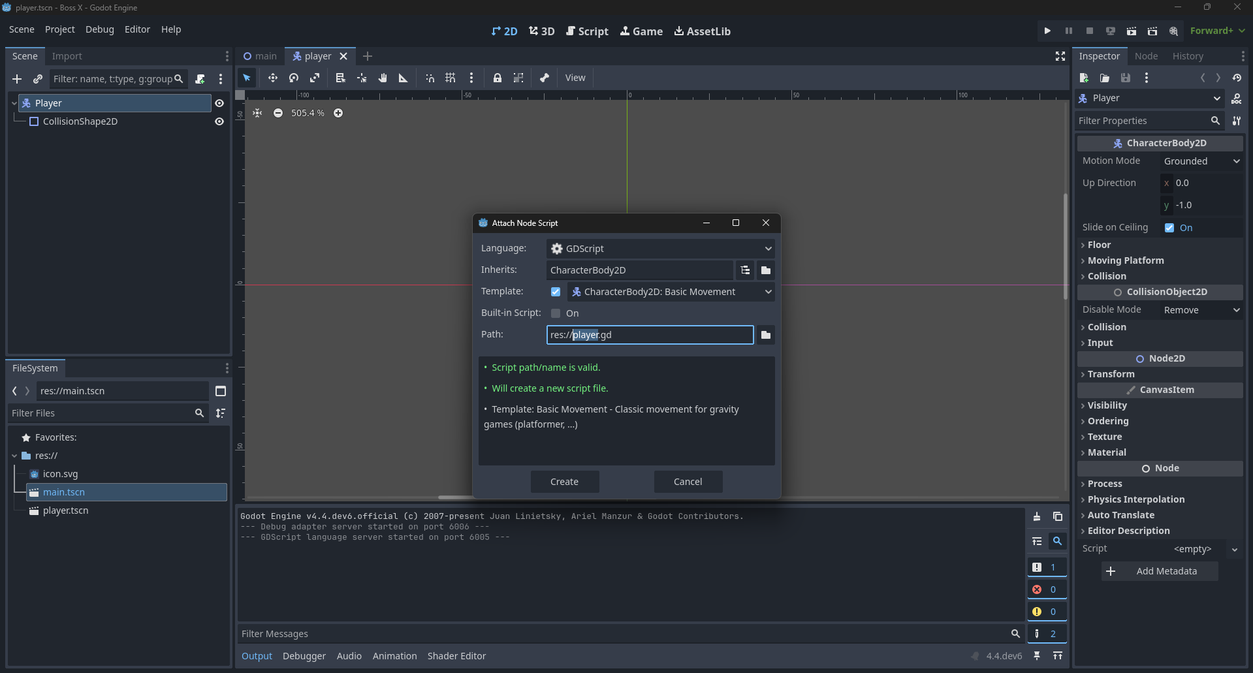Switch to the main scene tab
This screenshot has width=1253, height=673.
click(x=260, y=56)
